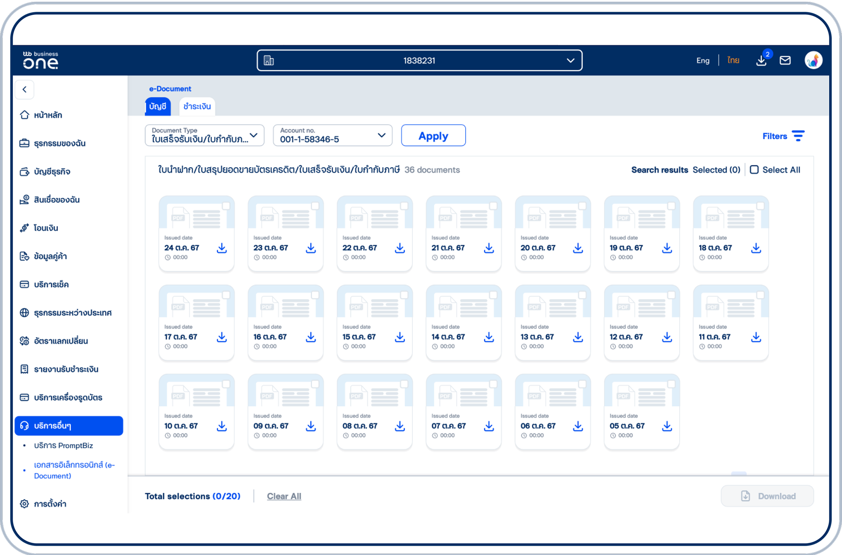842x555 pixels.
Task: Open the Filters icon
Action: point(798,136)
